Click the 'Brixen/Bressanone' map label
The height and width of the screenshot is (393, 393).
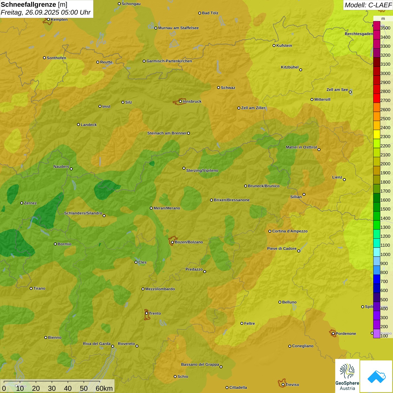coord(232,200)
